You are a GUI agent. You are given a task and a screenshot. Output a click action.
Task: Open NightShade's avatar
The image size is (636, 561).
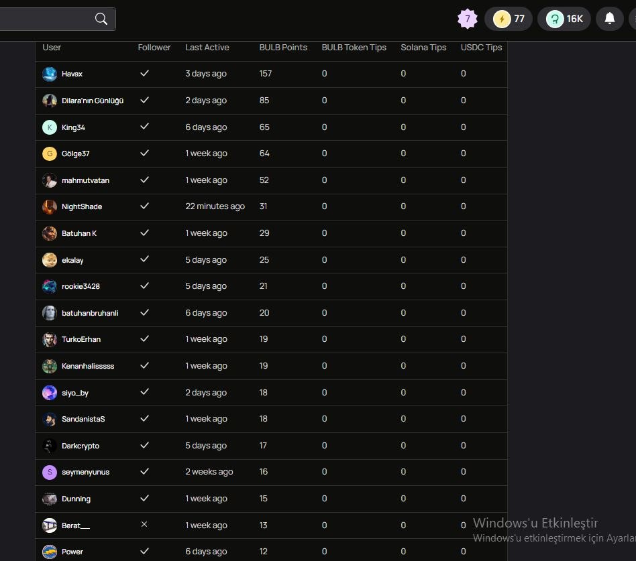coord(50,206)
